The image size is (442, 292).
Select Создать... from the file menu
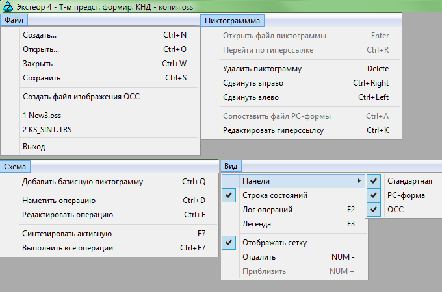[x=40, y=35]
